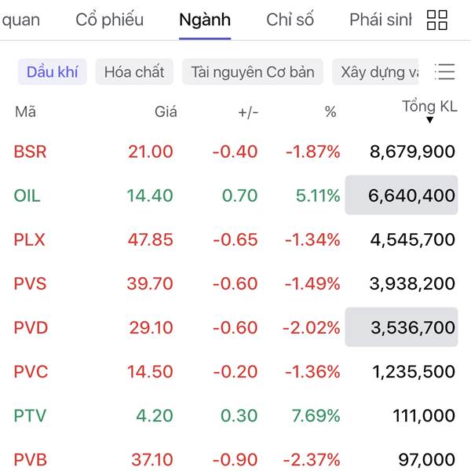
Task: Open the Chỉ số tab
Action: pyautogui.click(x=290, y=20)
